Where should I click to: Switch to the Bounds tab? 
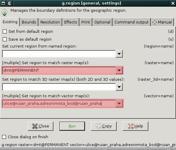pyautogui.click(x=29, y=22)
